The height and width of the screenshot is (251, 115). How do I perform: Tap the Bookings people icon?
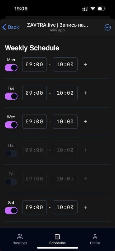click(x=20, y=237)
